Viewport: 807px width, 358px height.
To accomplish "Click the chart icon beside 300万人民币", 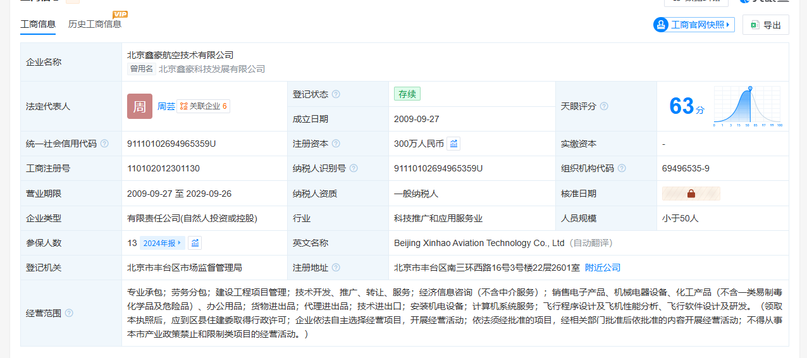I will coord(453,144).
